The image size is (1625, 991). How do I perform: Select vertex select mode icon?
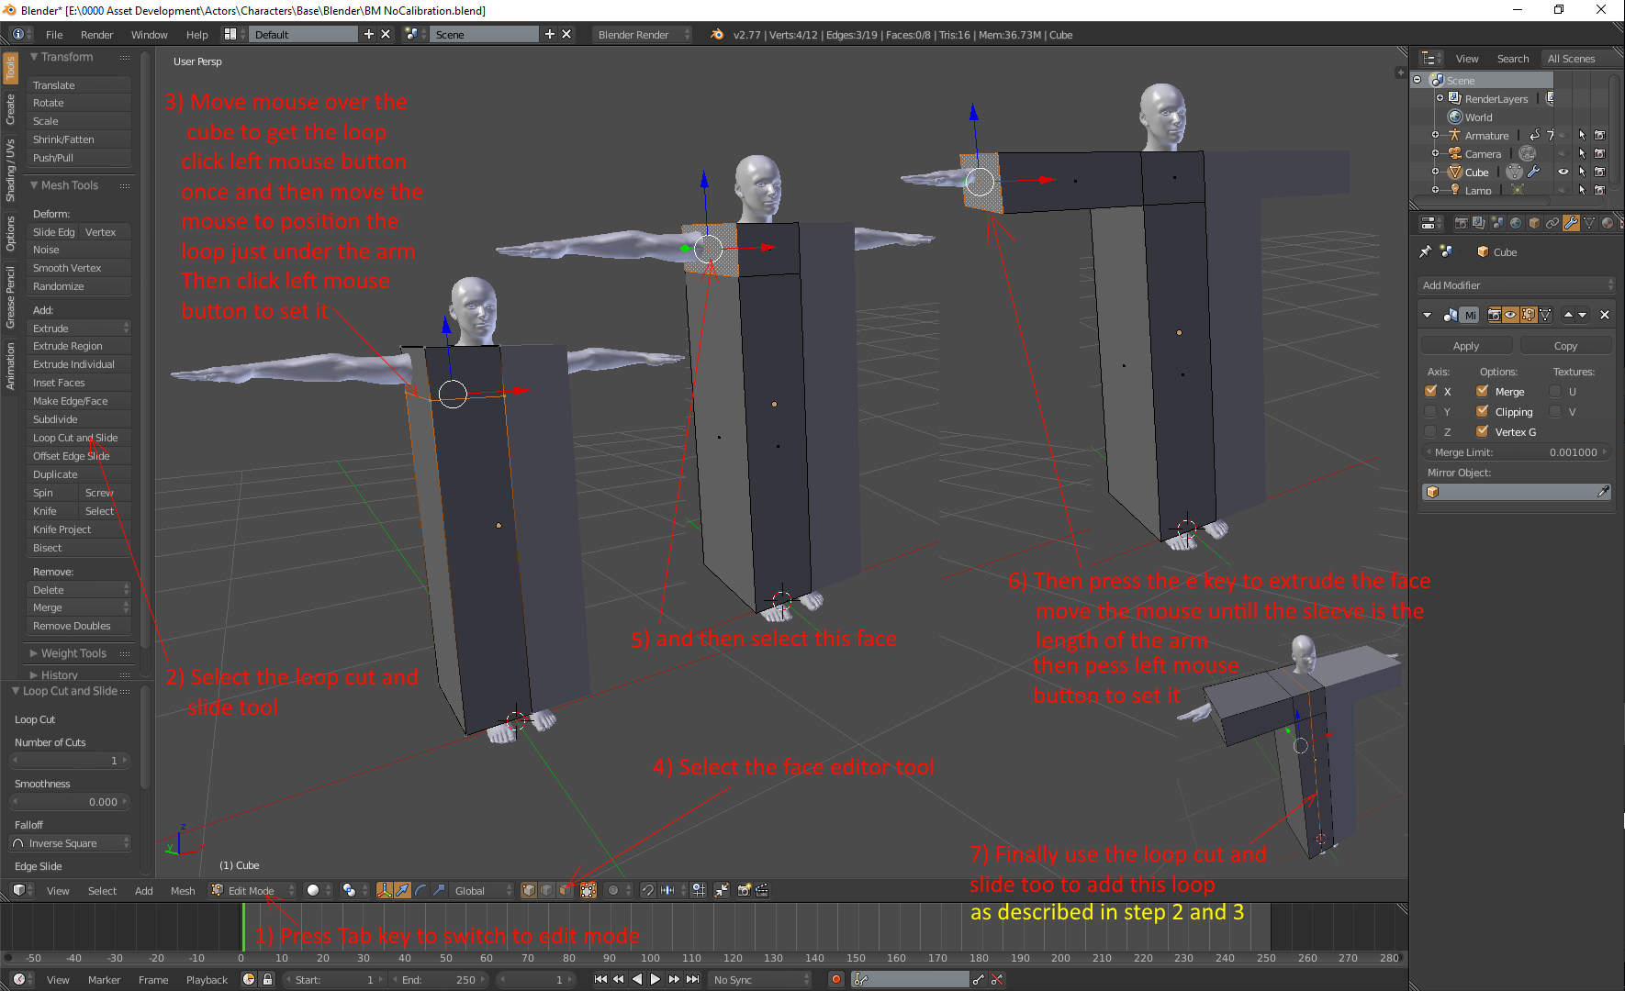click(529, 890)
